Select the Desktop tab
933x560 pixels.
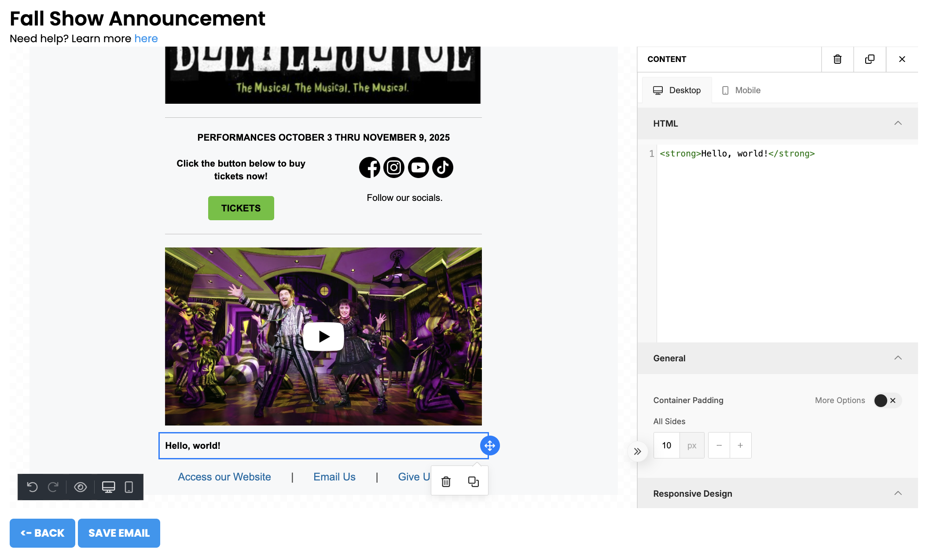[677, 91]
